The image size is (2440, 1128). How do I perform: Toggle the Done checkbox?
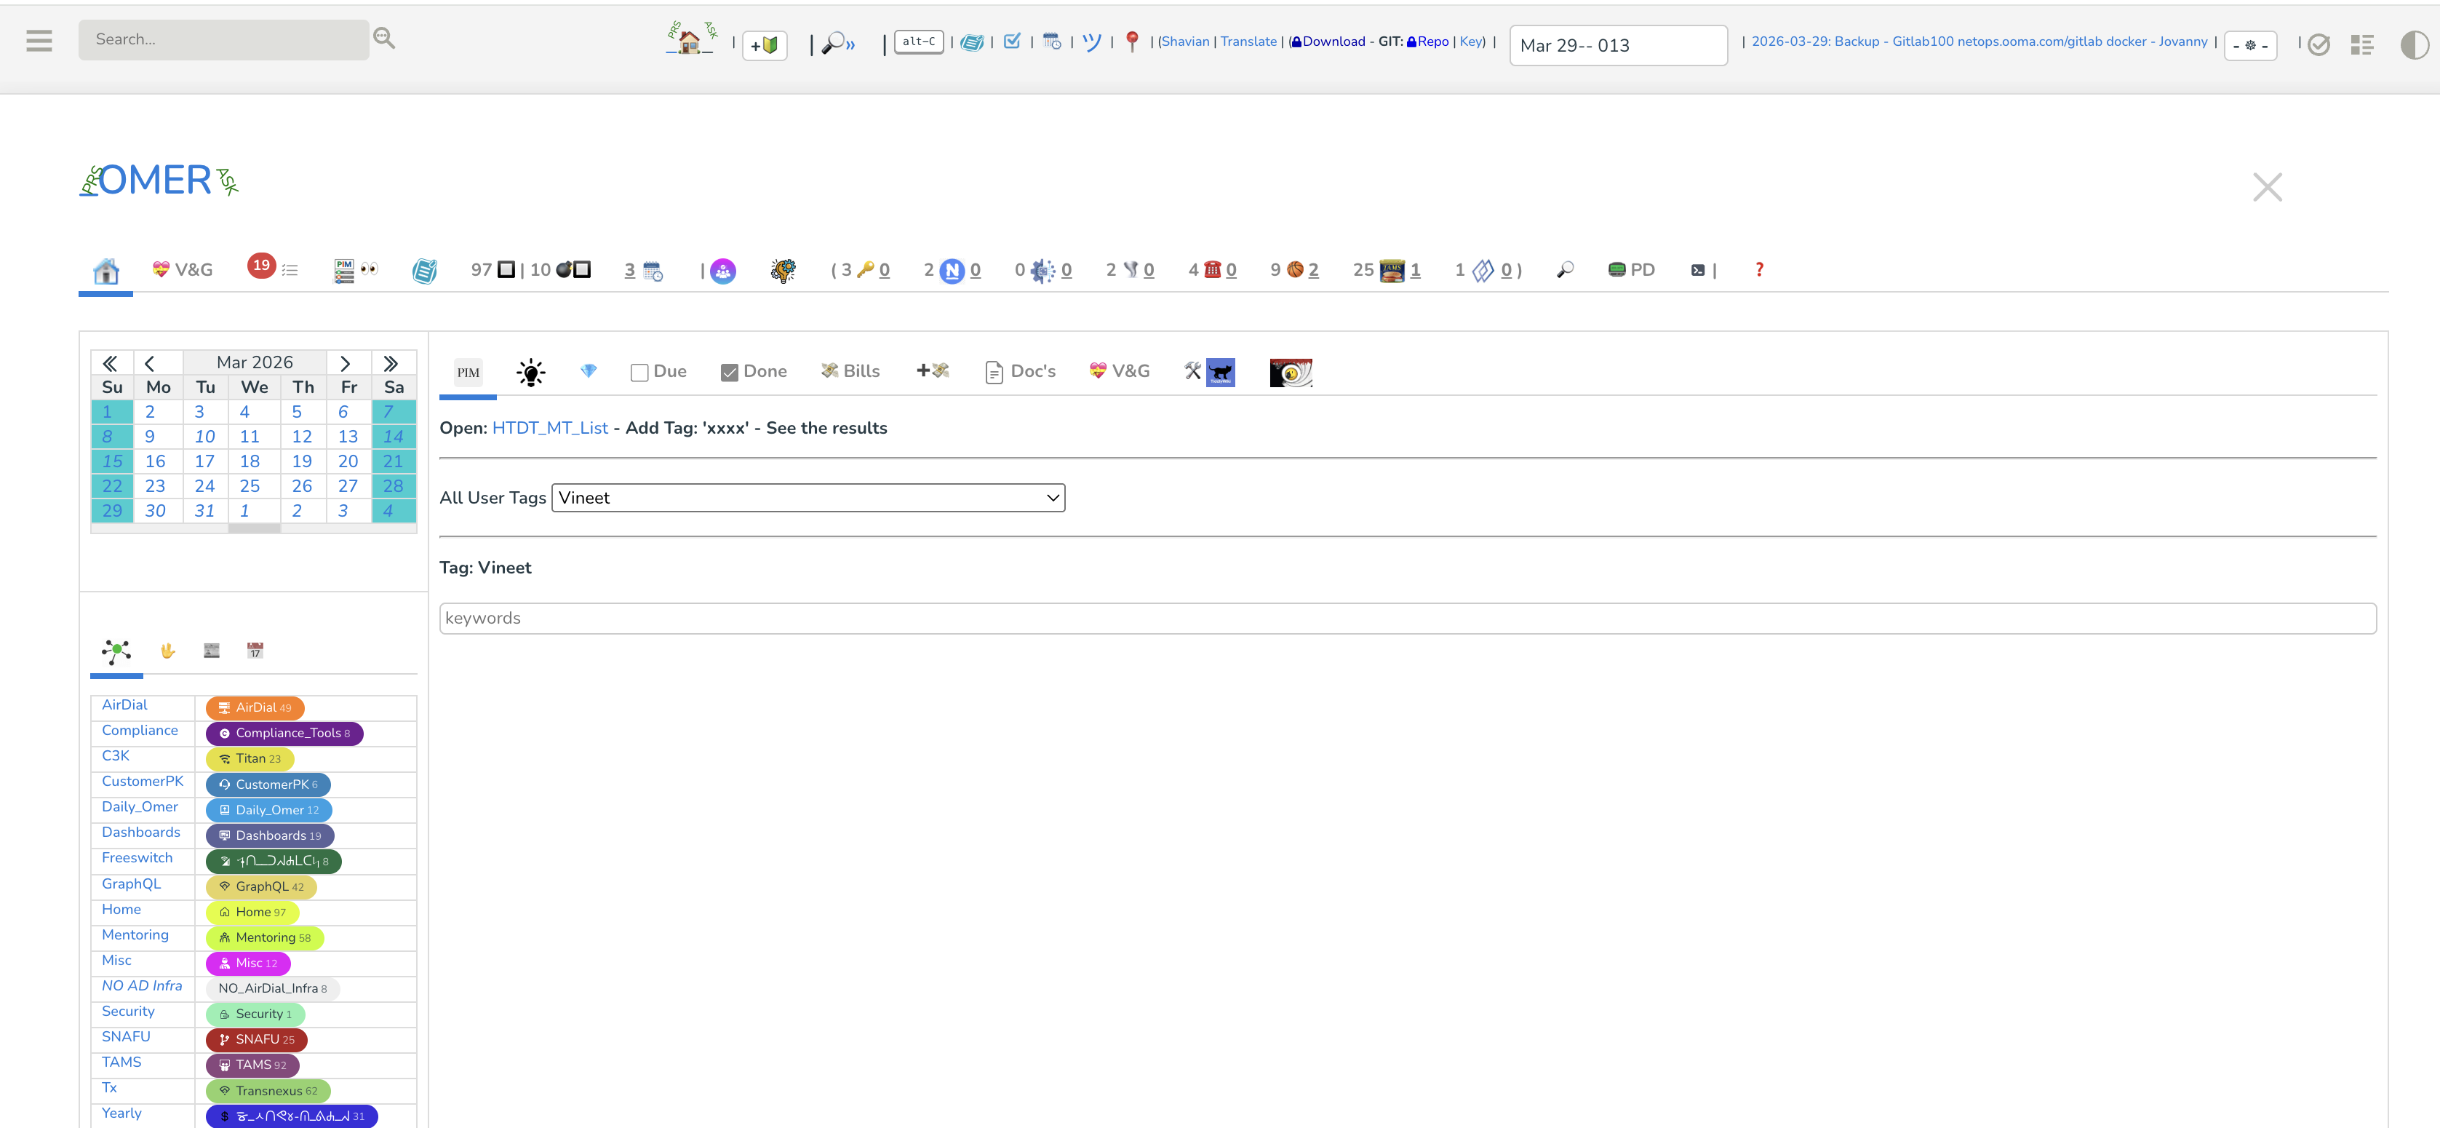click(x=730, y=373)
